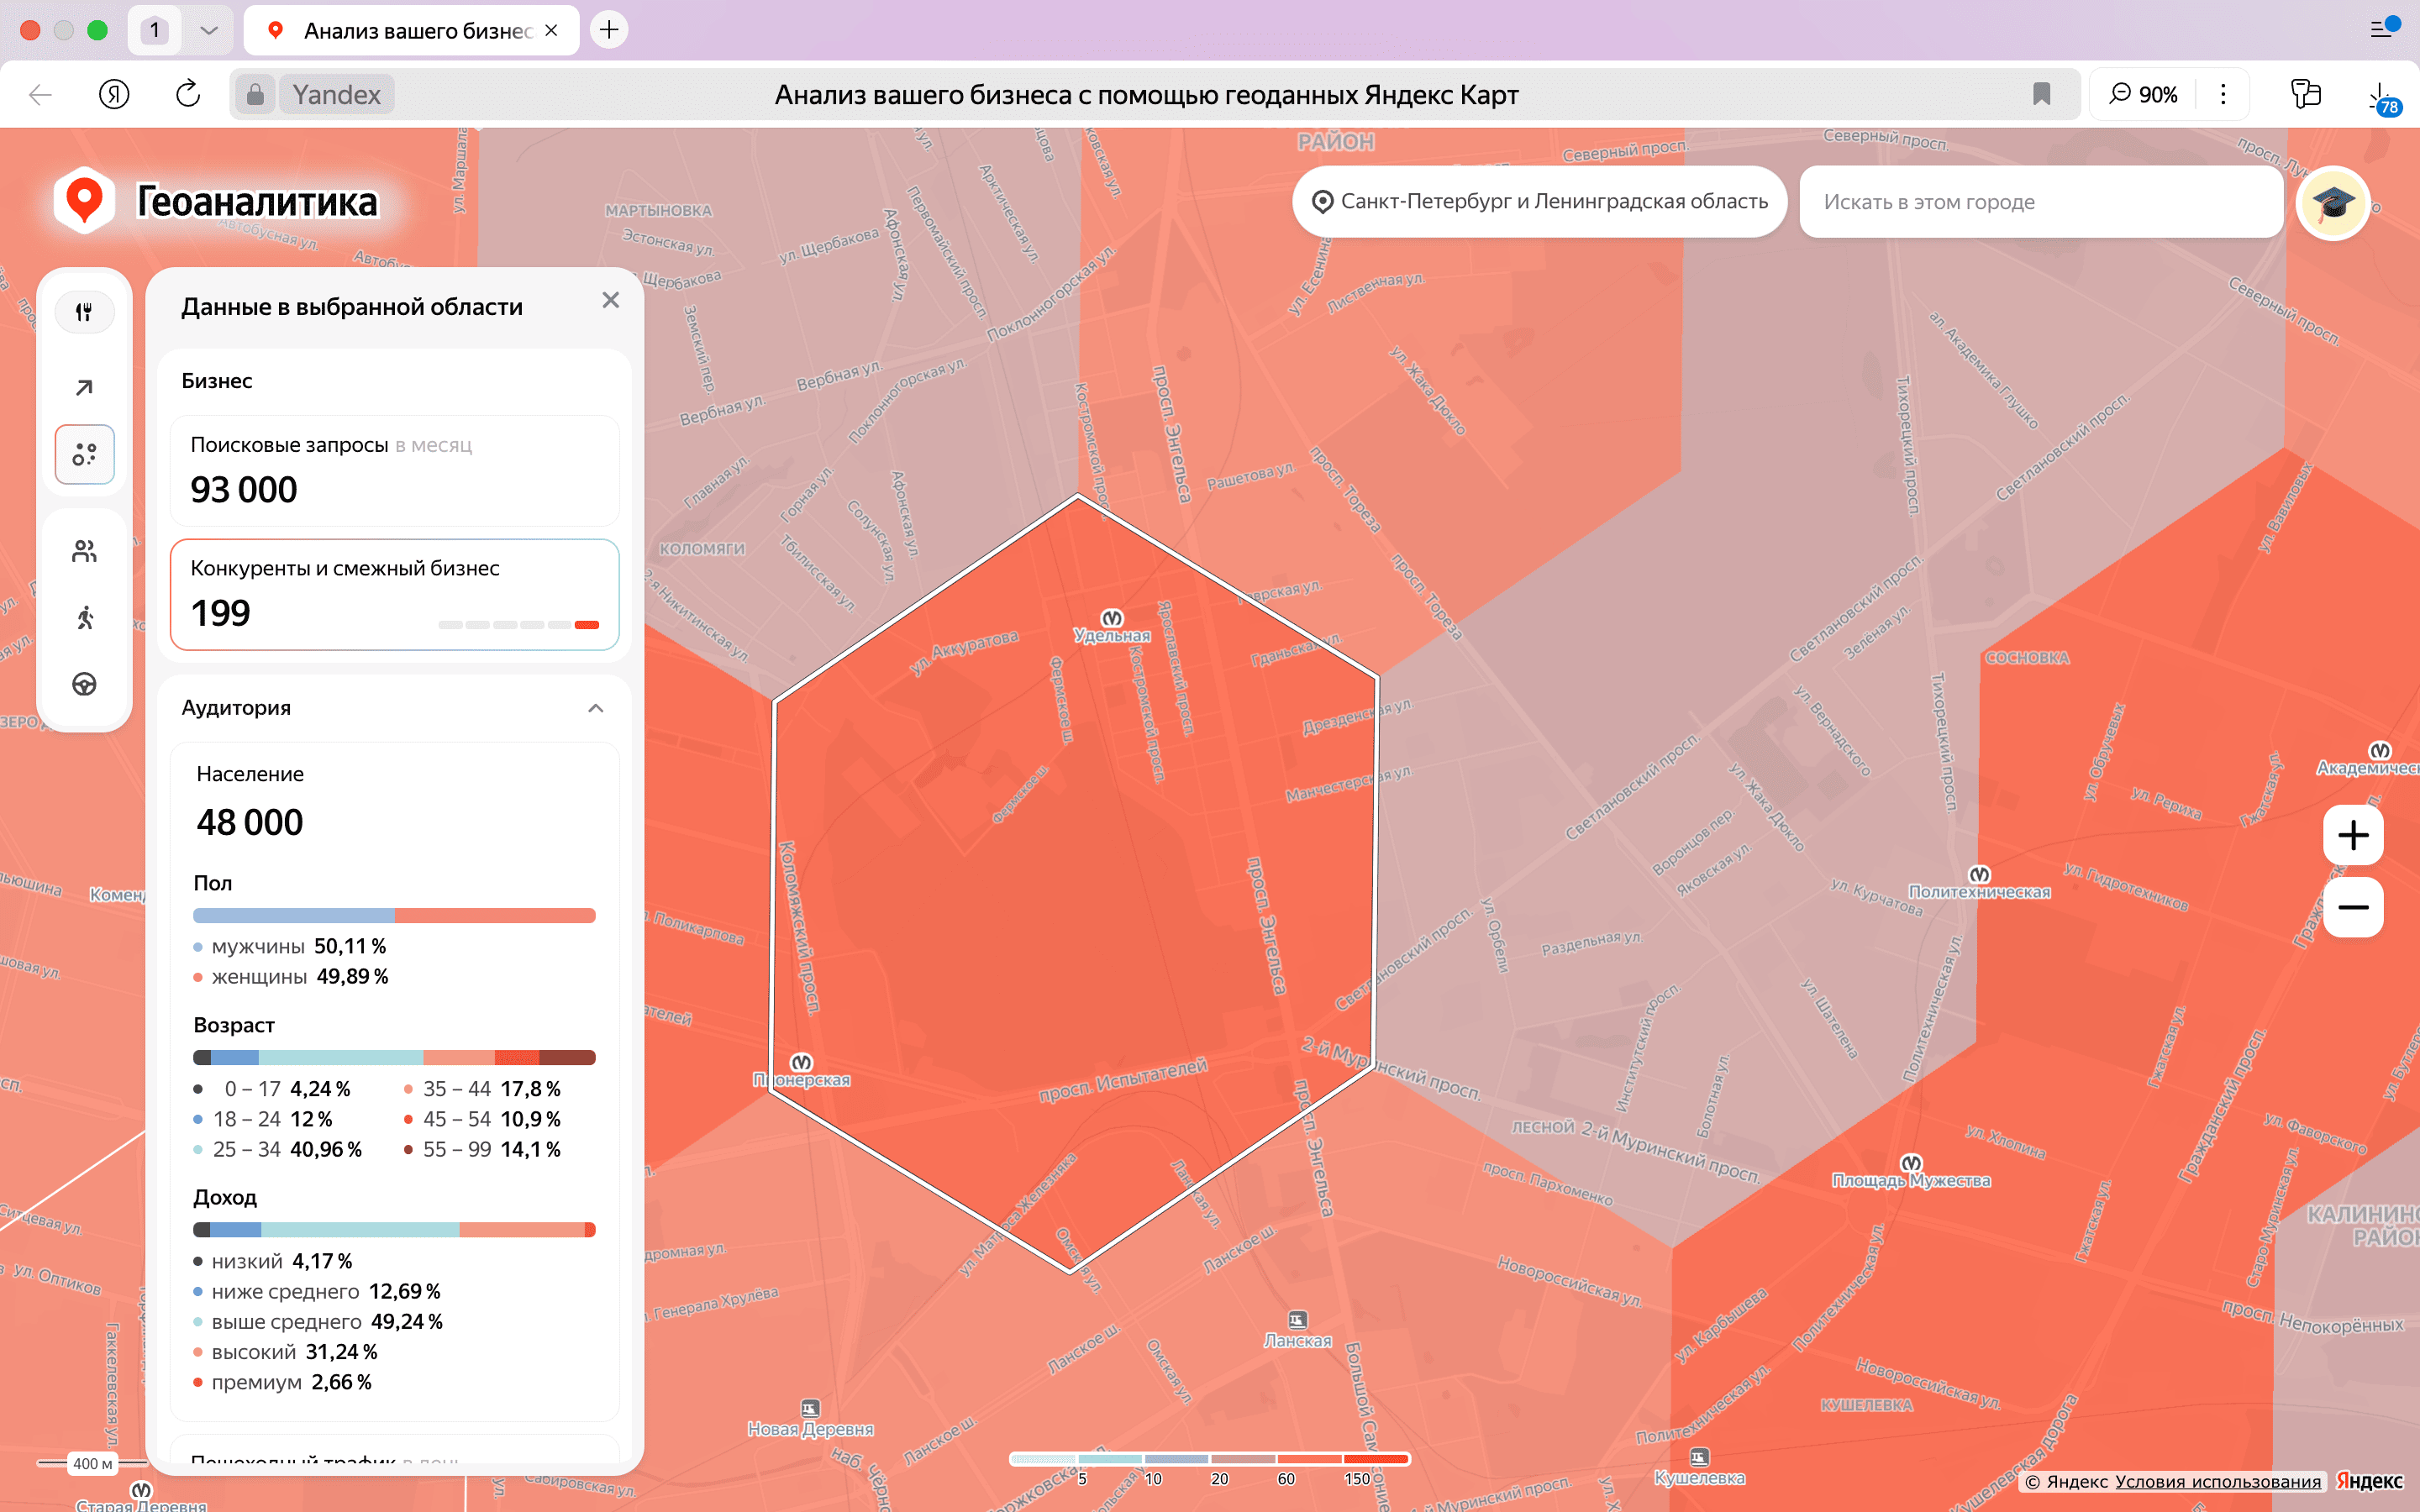Select the Конкуренты и смежный бизнес card
Image resolution: width=2420 pixels, height=1512 pixels.
pyautogui.click(x=394, y=594)
